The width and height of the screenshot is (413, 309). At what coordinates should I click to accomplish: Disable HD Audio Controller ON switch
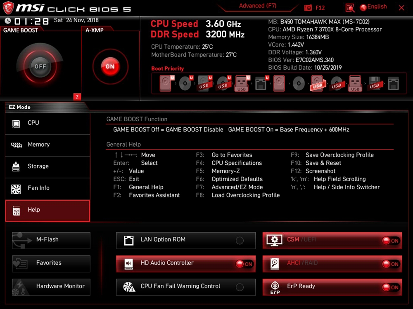click(x=244, y=264)
